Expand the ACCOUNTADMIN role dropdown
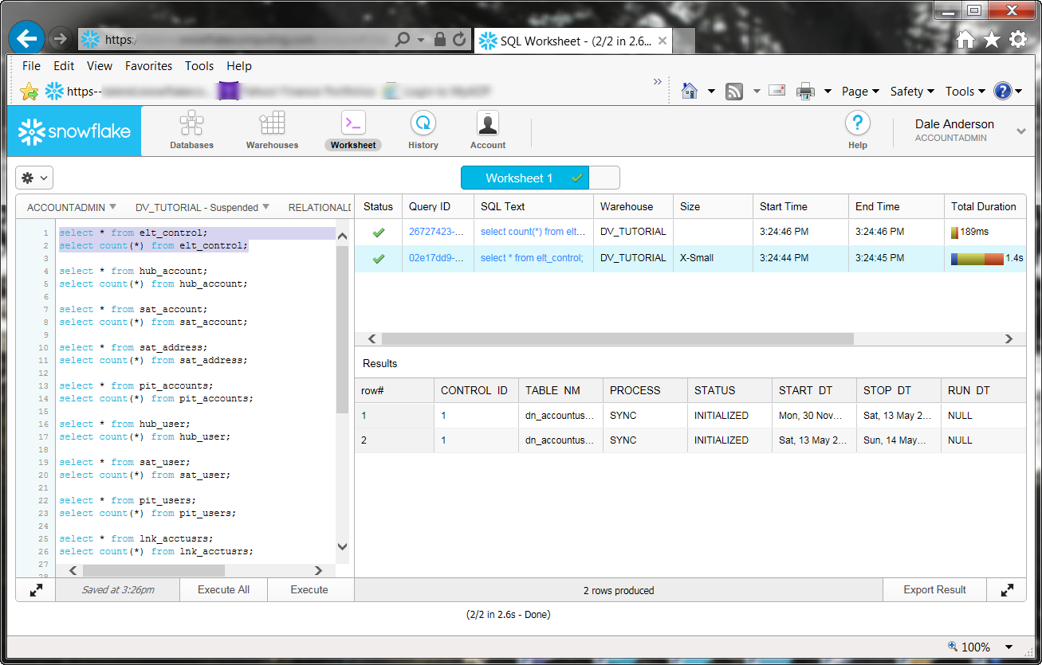This screenshot has height=665, width=1042. pos(72,207)
